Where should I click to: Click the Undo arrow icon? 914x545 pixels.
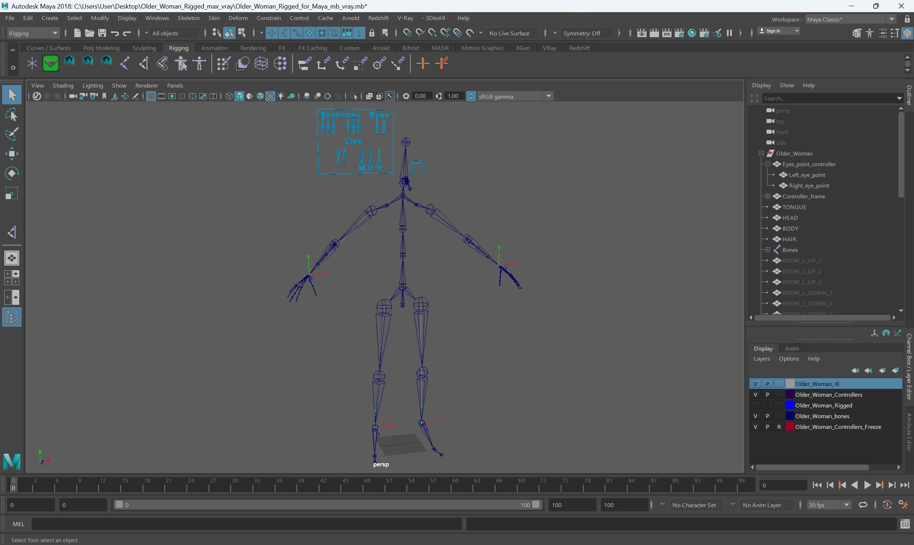115,33
